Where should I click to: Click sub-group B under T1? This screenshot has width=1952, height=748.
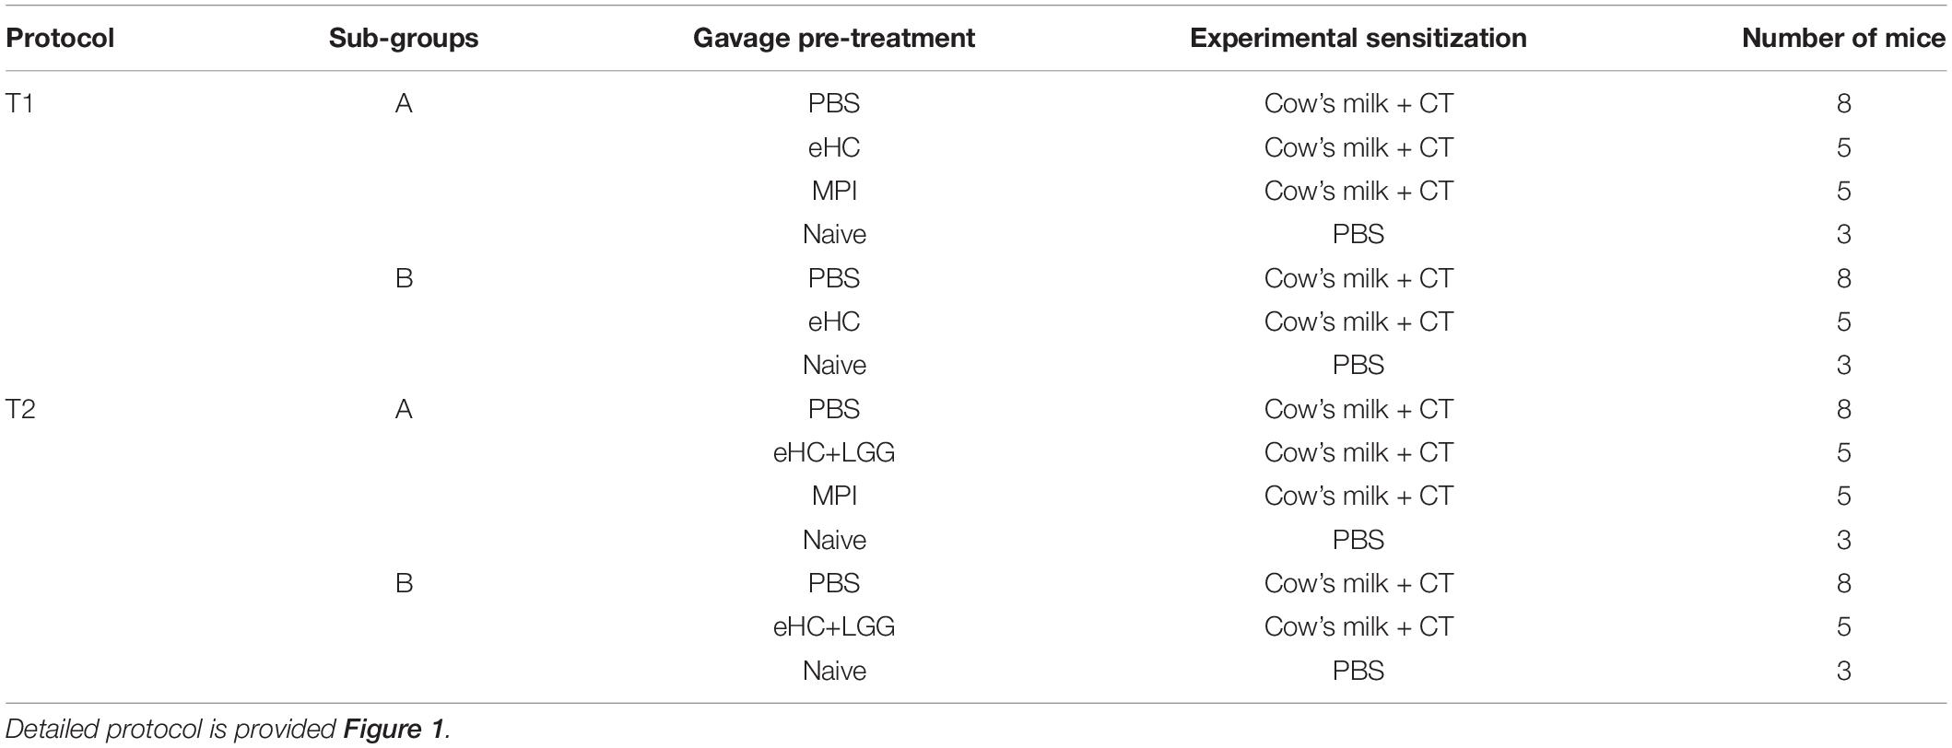(x=404, y=278)
